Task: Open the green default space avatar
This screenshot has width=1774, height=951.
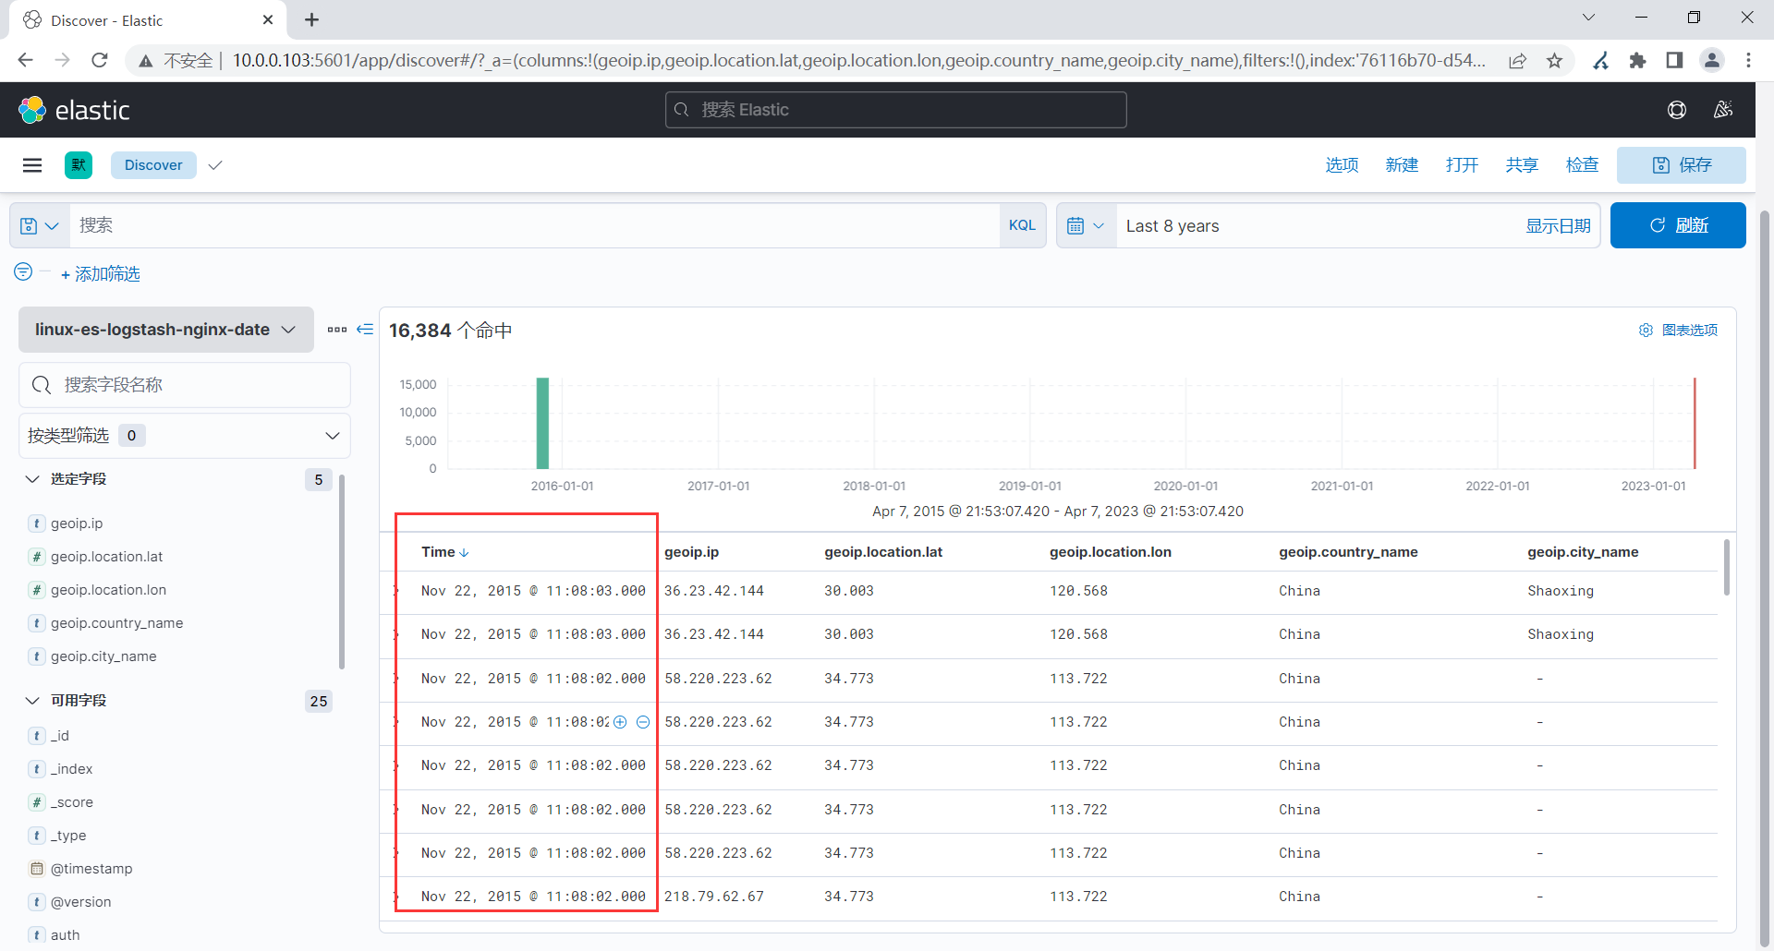Action: pyautogui.click(x=79, y=165)
